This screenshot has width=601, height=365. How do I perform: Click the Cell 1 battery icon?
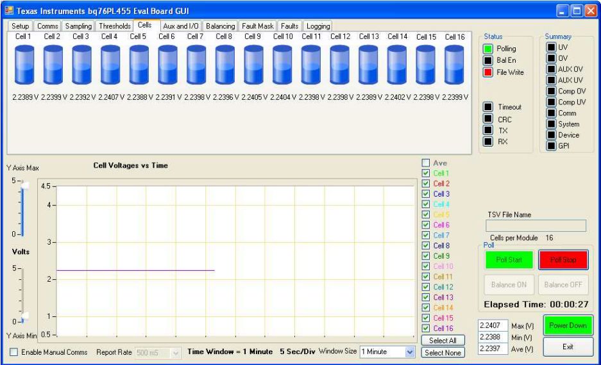coord(24,64)
